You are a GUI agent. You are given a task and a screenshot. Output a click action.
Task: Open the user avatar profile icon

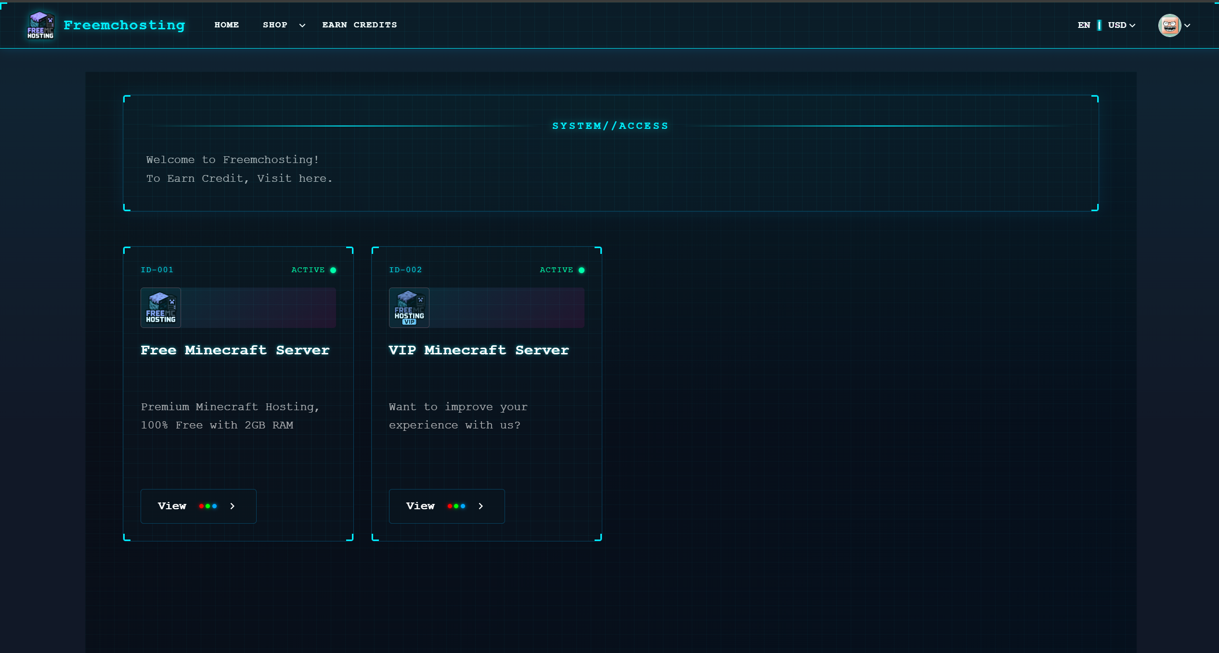1170,25
